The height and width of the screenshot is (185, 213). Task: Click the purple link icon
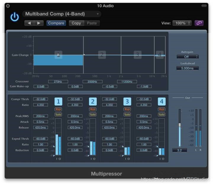click(199, 23)
